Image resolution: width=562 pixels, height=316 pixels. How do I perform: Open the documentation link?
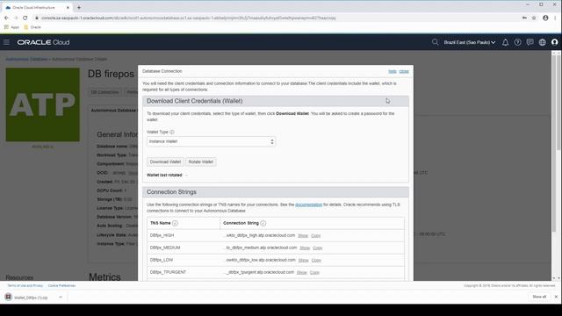(308, 205)
